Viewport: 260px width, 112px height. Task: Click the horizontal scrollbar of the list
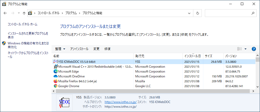pyautogui.click(x=128, y=91)
